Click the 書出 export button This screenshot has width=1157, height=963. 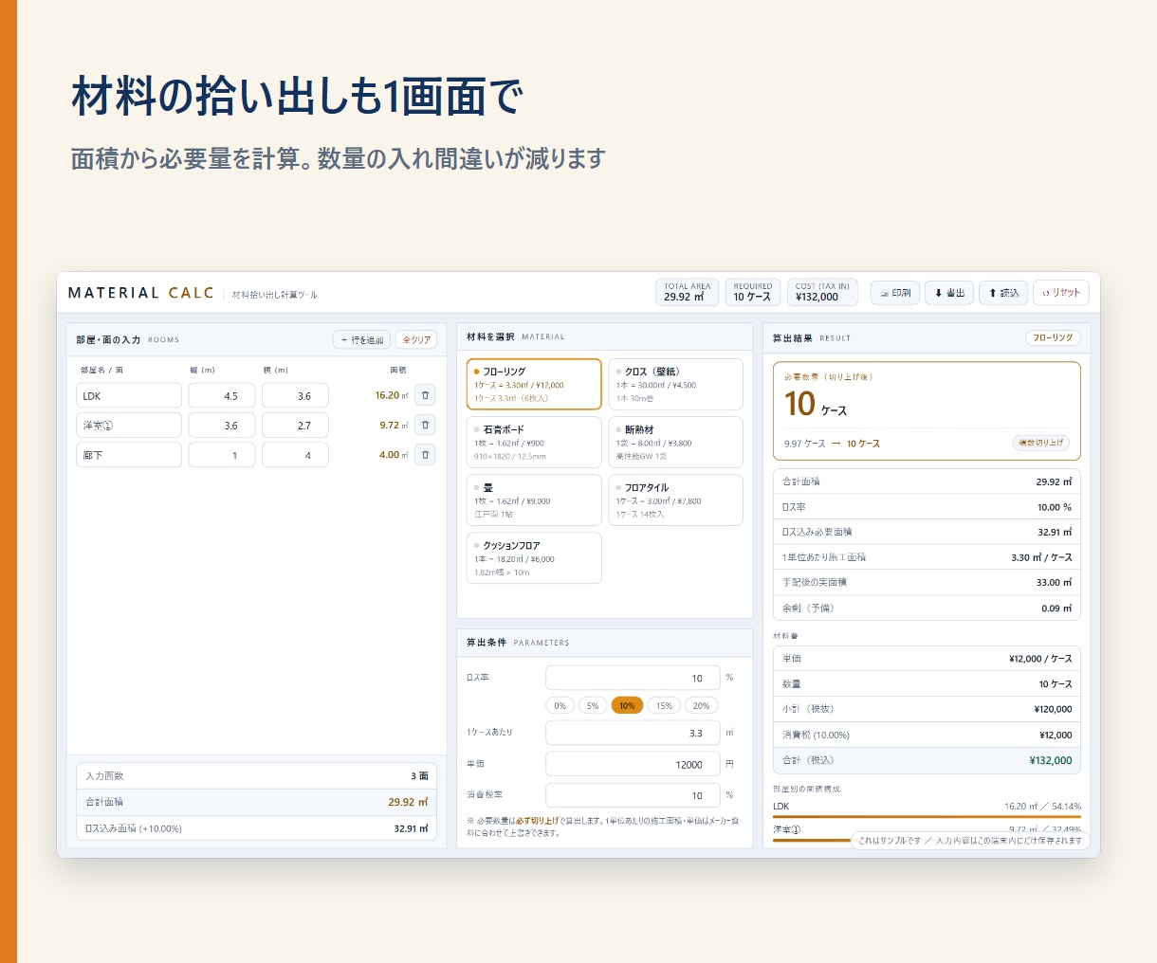(x=949, y=293)
